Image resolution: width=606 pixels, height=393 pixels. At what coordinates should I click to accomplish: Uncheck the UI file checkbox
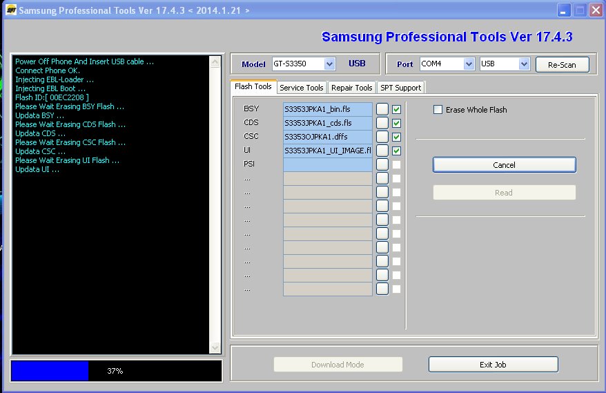pyautogui.click(x=397, y=151)
